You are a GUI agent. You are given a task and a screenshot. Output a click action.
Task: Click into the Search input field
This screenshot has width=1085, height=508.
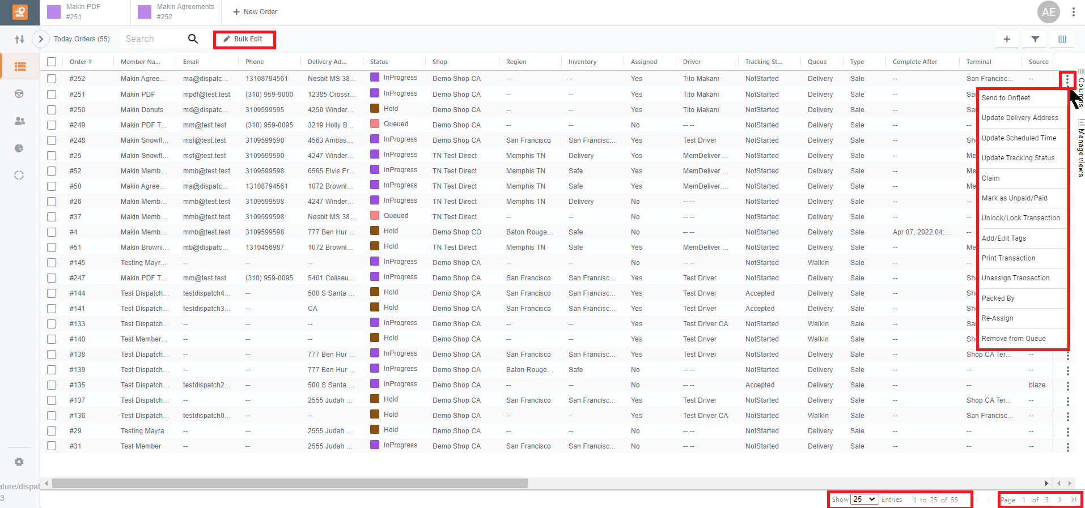click(154, 39)
